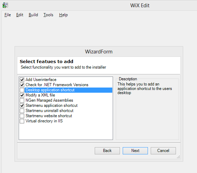Open the File menu
Screen dimensions: 197x173
(x=8, y=15)
